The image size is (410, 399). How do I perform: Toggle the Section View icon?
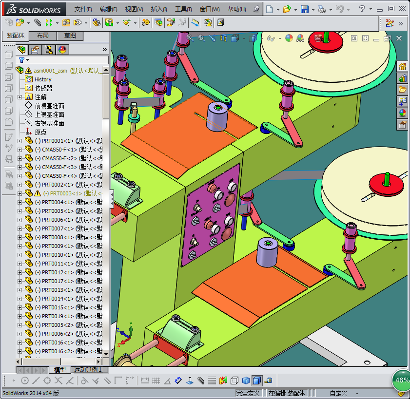click(224, 38)
